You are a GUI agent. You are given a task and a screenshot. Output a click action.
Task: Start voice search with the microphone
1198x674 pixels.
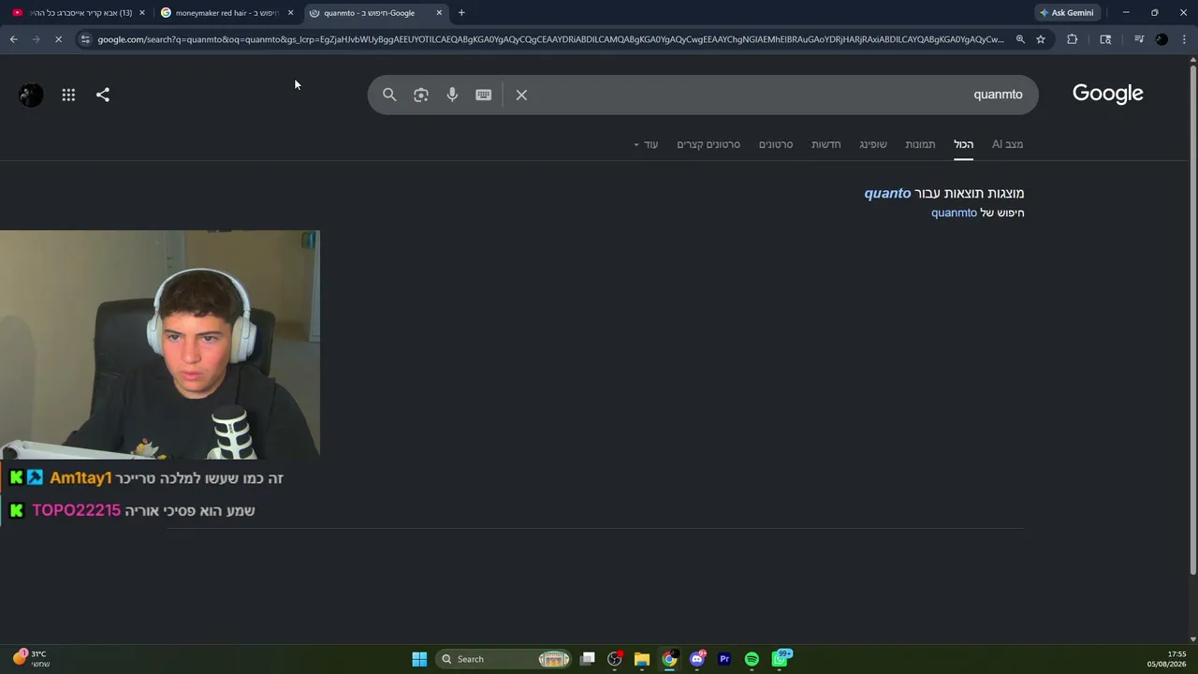(x=452, y=95)
